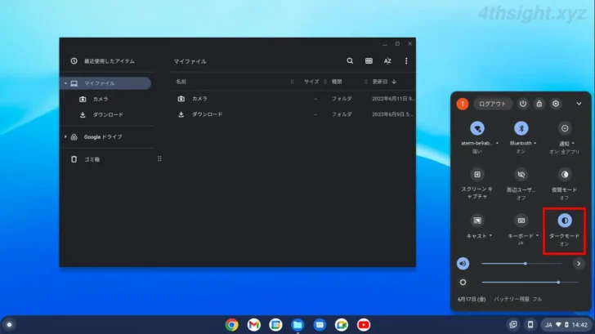Toggle Bluetooth on or off

coord(521,128)
